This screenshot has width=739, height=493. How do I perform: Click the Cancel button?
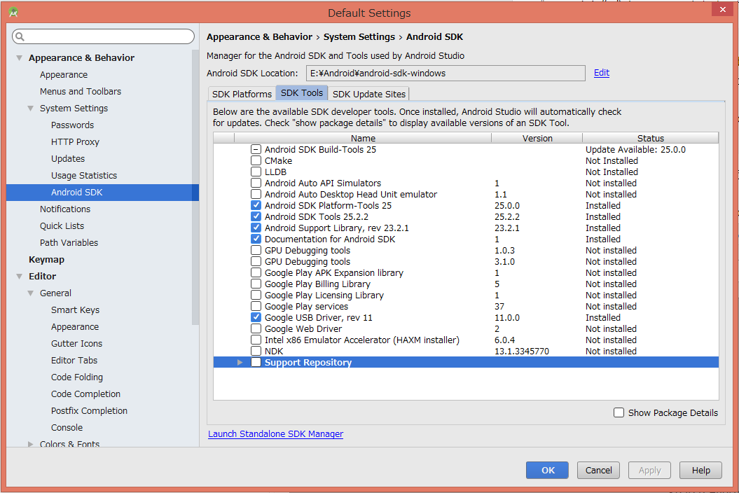tap(598, 470)
